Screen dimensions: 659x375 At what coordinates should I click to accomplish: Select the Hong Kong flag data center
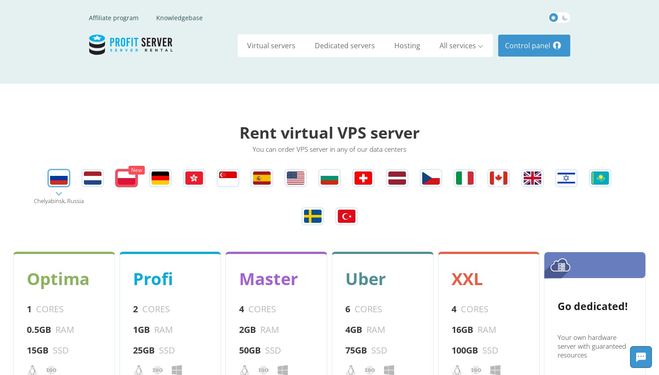(194, 178)
